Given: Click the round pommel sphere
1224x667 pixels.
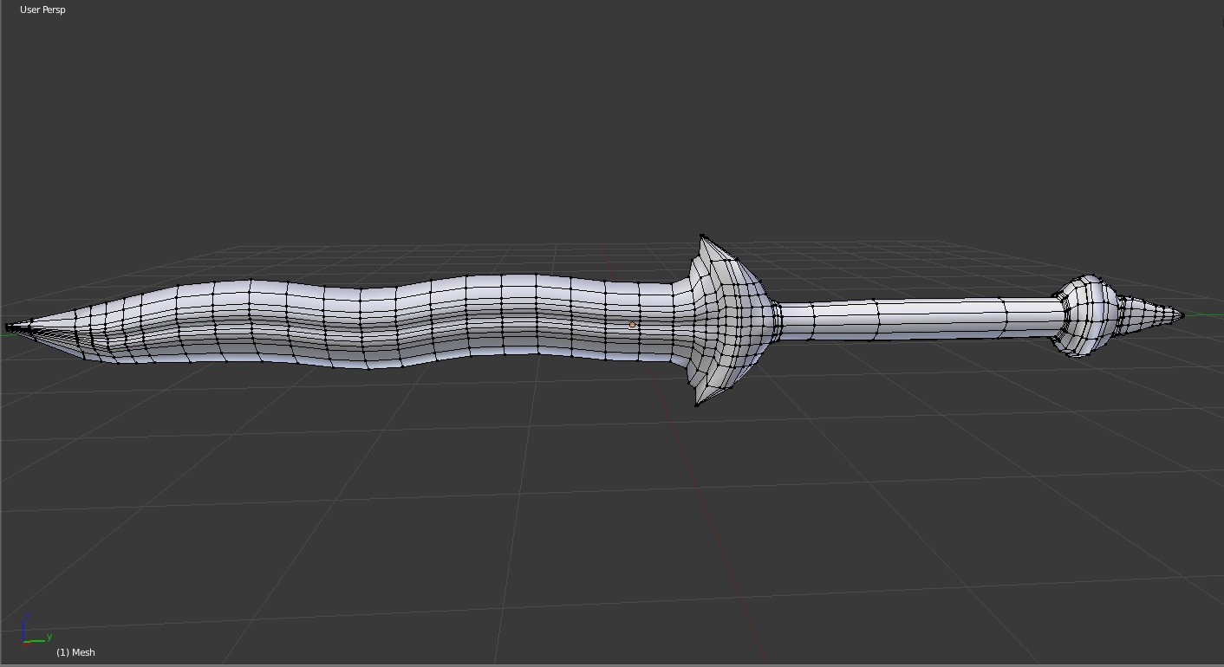Looking at the screenshot, I should (x=1087, y=314).
